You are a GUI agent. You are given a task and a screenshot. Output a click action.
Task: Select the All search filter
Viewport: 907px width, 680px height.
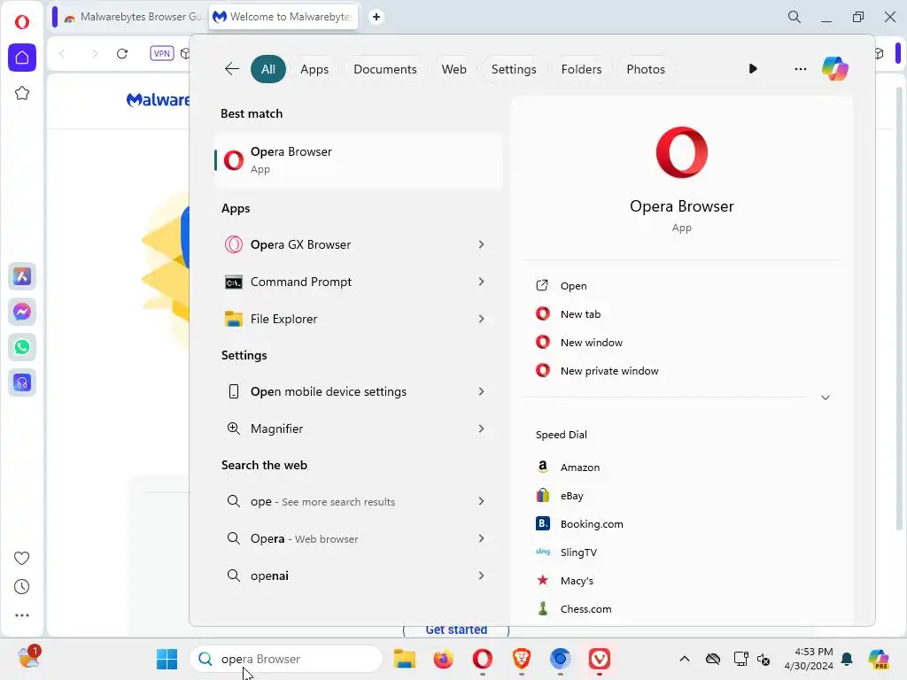(267, 69)
